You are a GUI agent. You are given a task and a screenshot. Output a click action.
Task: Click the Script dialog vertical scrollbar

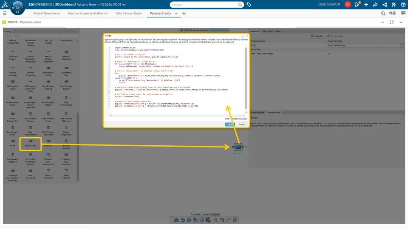[x=246, y=78]
